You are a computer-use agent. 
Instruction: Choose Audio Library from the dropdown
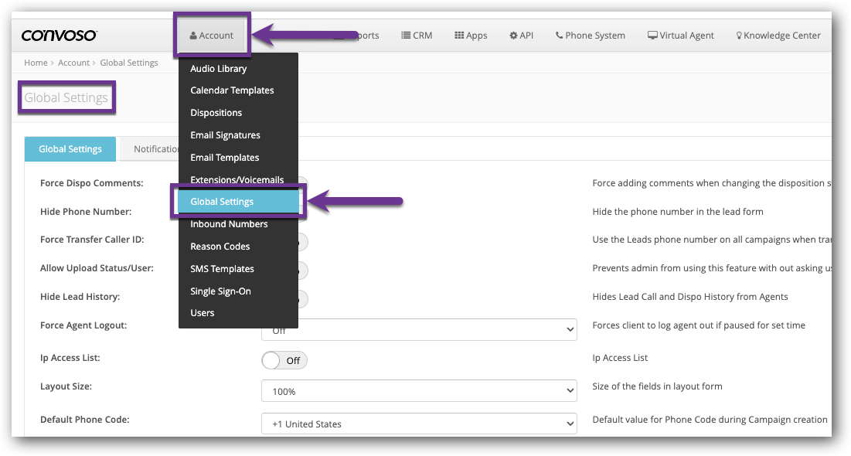pyautogui.click(x=219, y=69)
